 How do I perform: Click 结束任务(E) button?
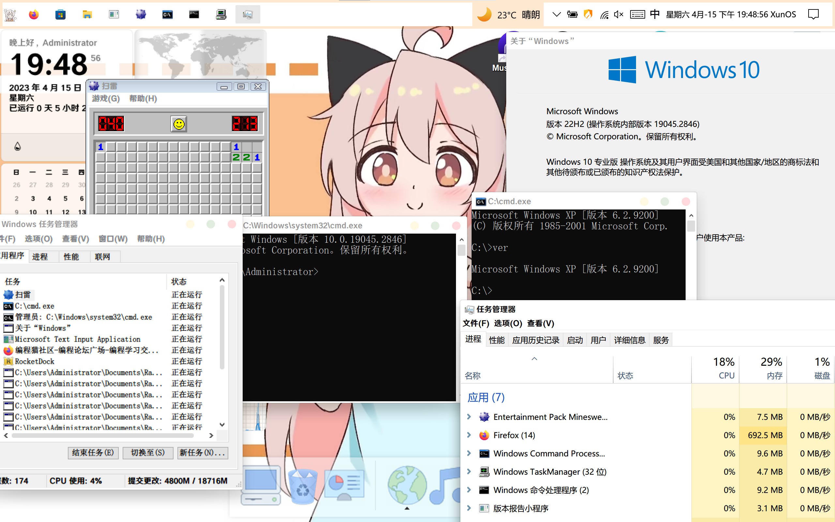[x=93, y=453]
